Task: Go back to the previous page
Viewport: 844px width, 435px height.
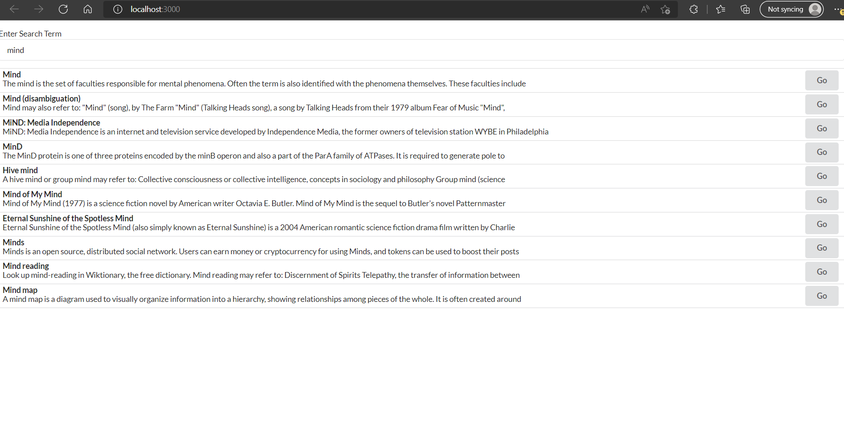Action: 14,9
